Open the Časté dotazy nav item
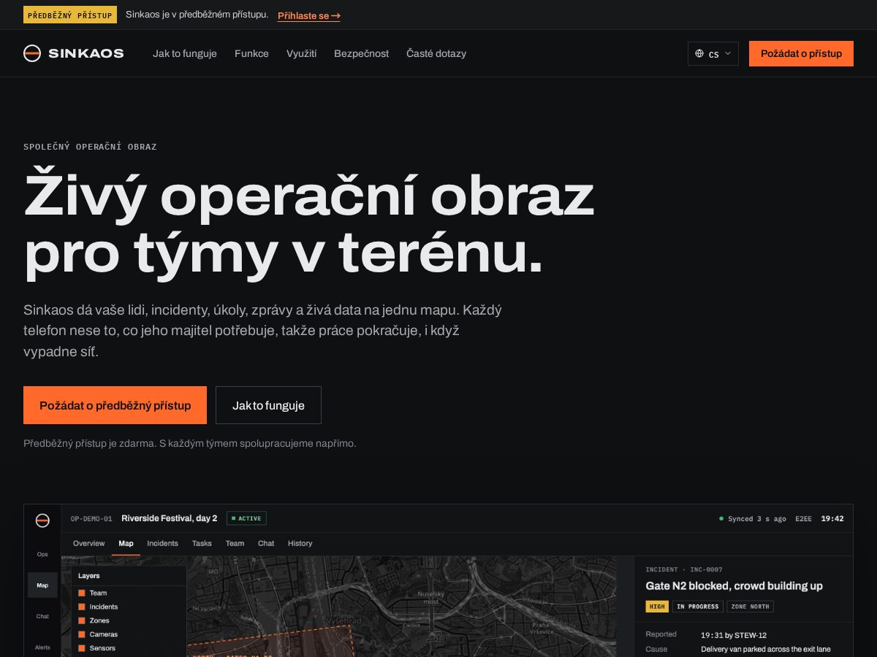877x657 pixels. (436, 54)
